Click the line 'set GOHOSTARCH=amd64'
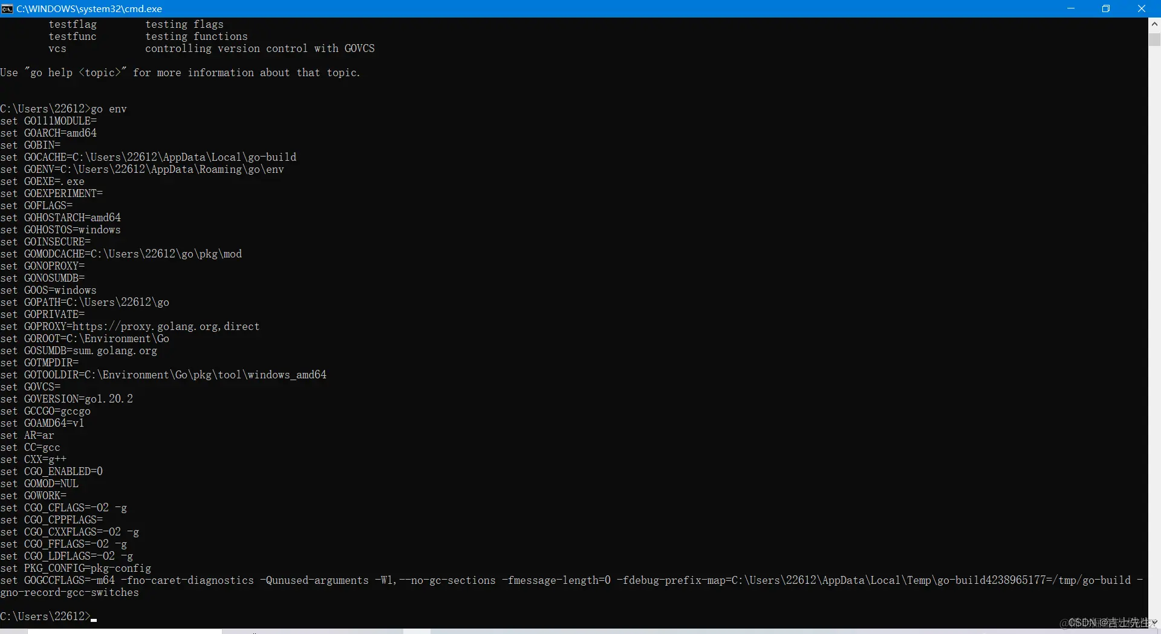The height and width of the screenshot is (634, 1161). pos(60,218)
